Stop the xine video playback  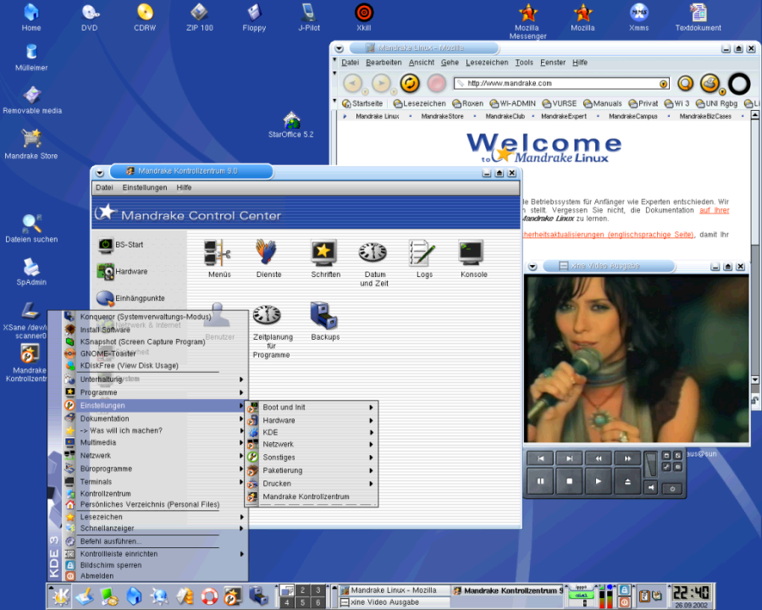(x=570, y=481)
